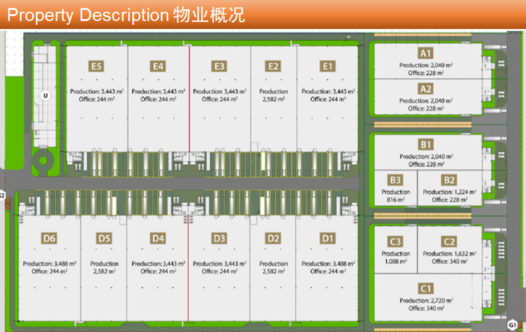This screenshot has height=332, width=526.
Task: Click the G1 gate marker
Action: 512,325
